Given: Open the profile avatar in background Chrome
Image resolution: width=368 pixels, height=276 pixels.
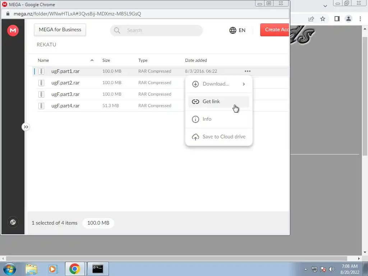Looking at the screenshot, I should pyautogui.click(x=349, y=19).
